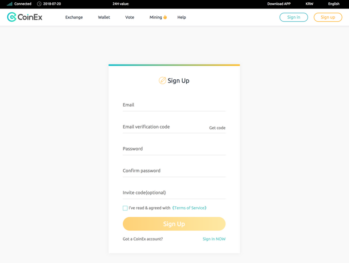
Task: Tick the Terms of Service agreement checkbox
Action: (125, 208)
